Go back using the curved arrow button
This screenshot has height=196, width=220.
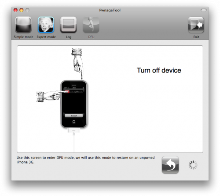(170, 165)
